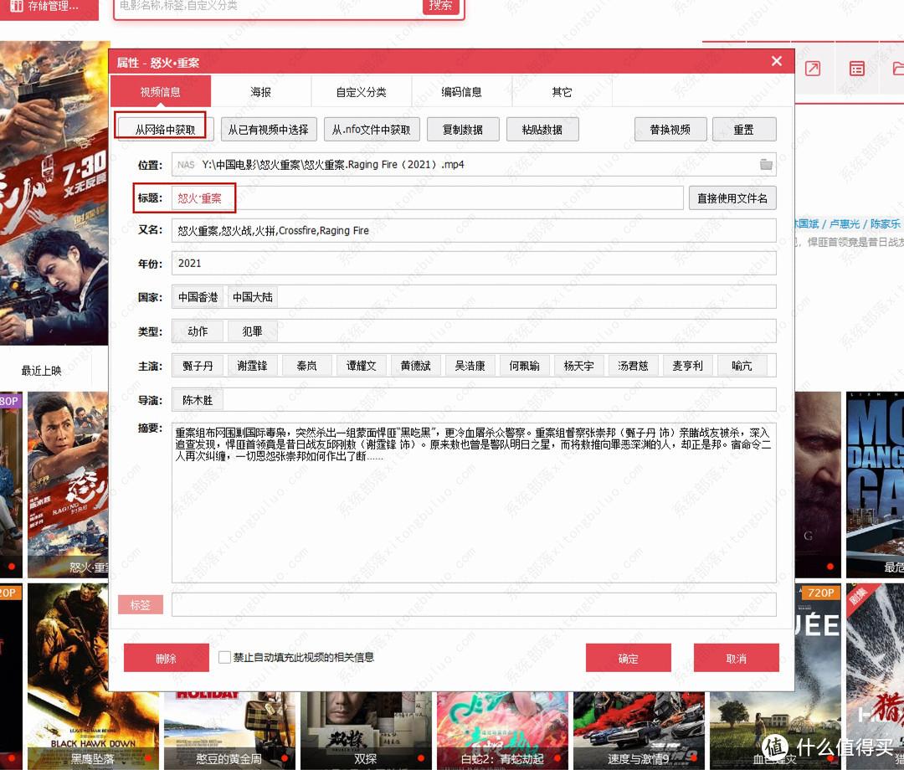Click the 摘要 summary text area

pyautogui.click(x=474, y=502)
